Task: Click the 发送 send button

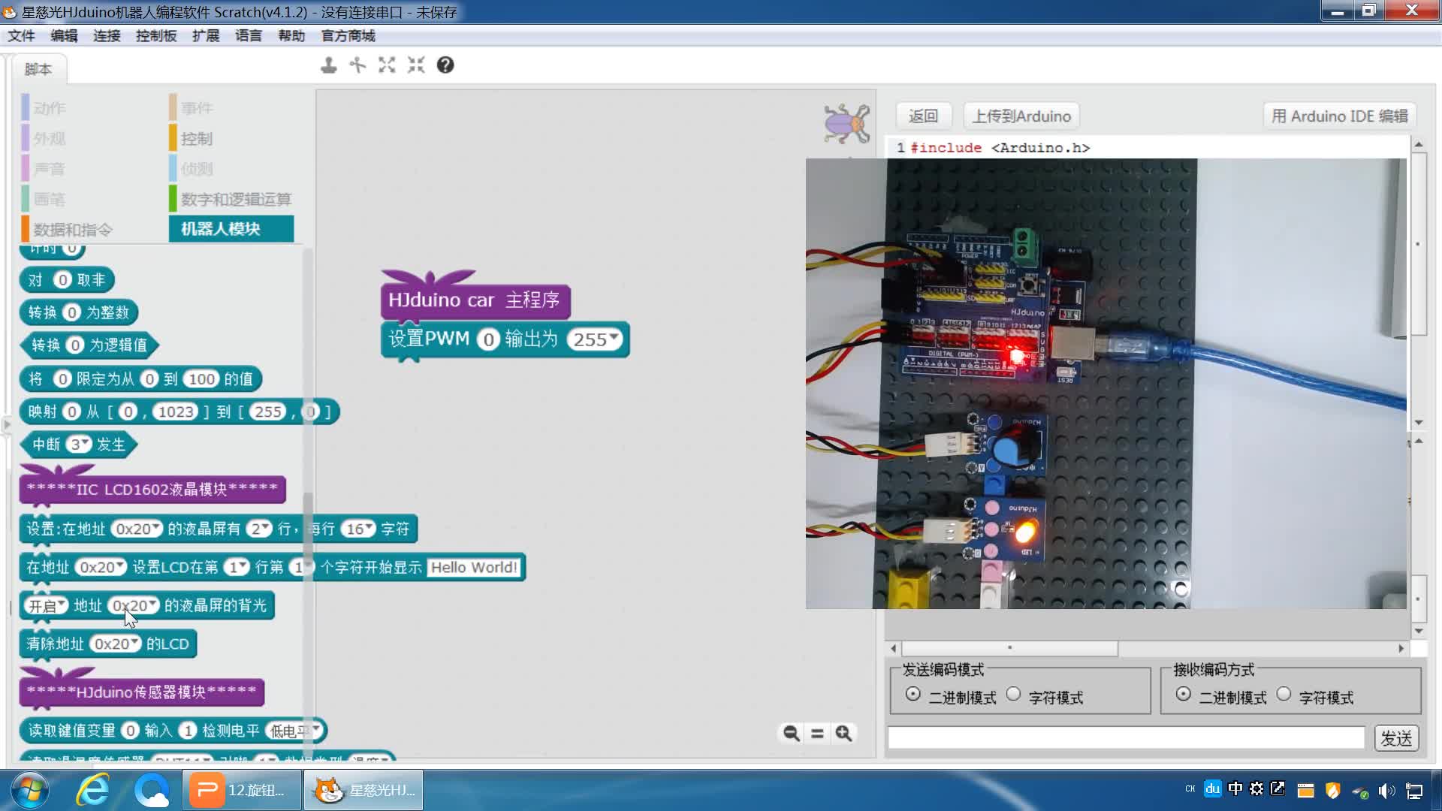Action: click(1396, 738)
